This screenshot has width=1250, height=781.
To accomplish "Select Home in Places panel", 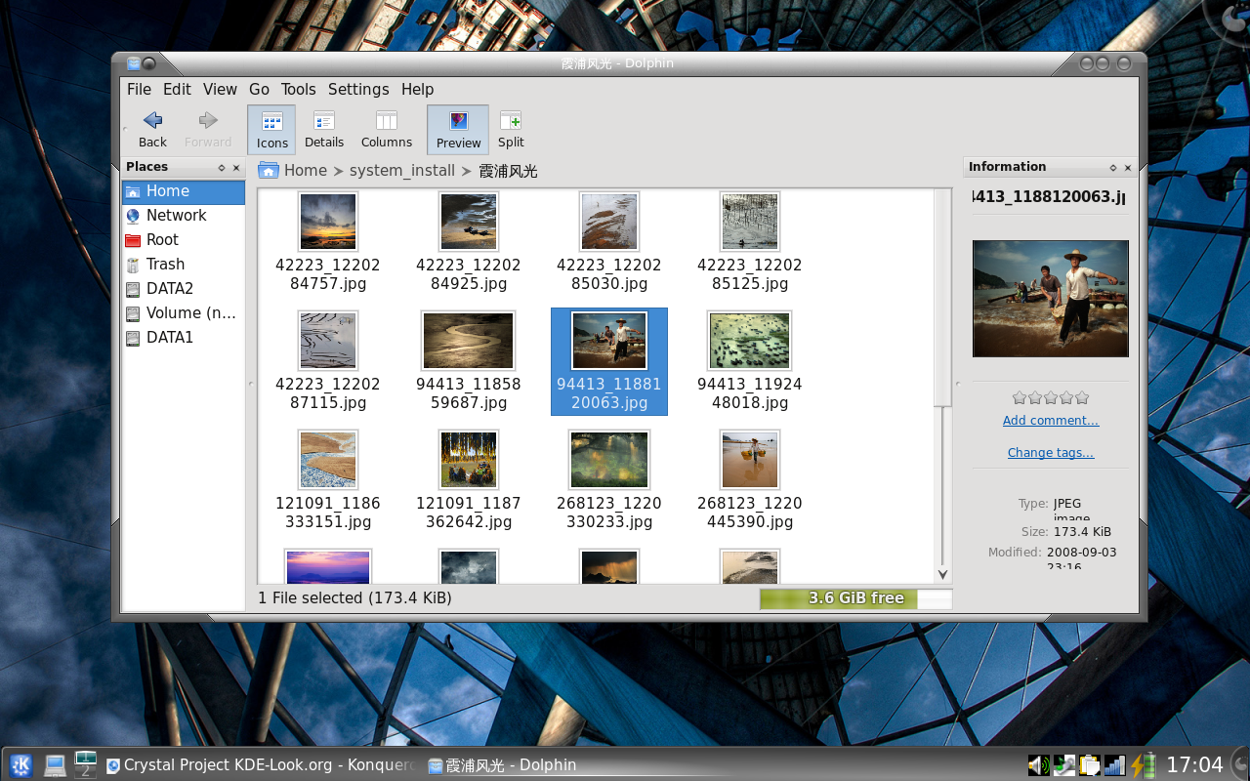I will pyautogui.click(x=184, y=191).
